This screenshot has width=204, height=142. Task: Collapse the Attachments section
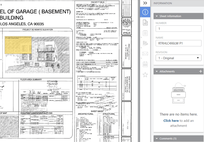click(x=156, y=72)
